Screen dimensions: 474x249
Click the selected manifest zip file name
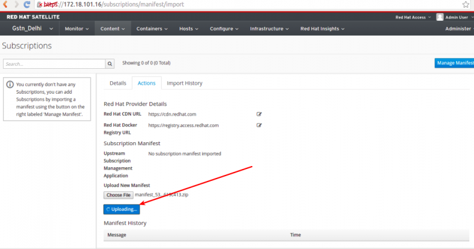coord(161,194)
